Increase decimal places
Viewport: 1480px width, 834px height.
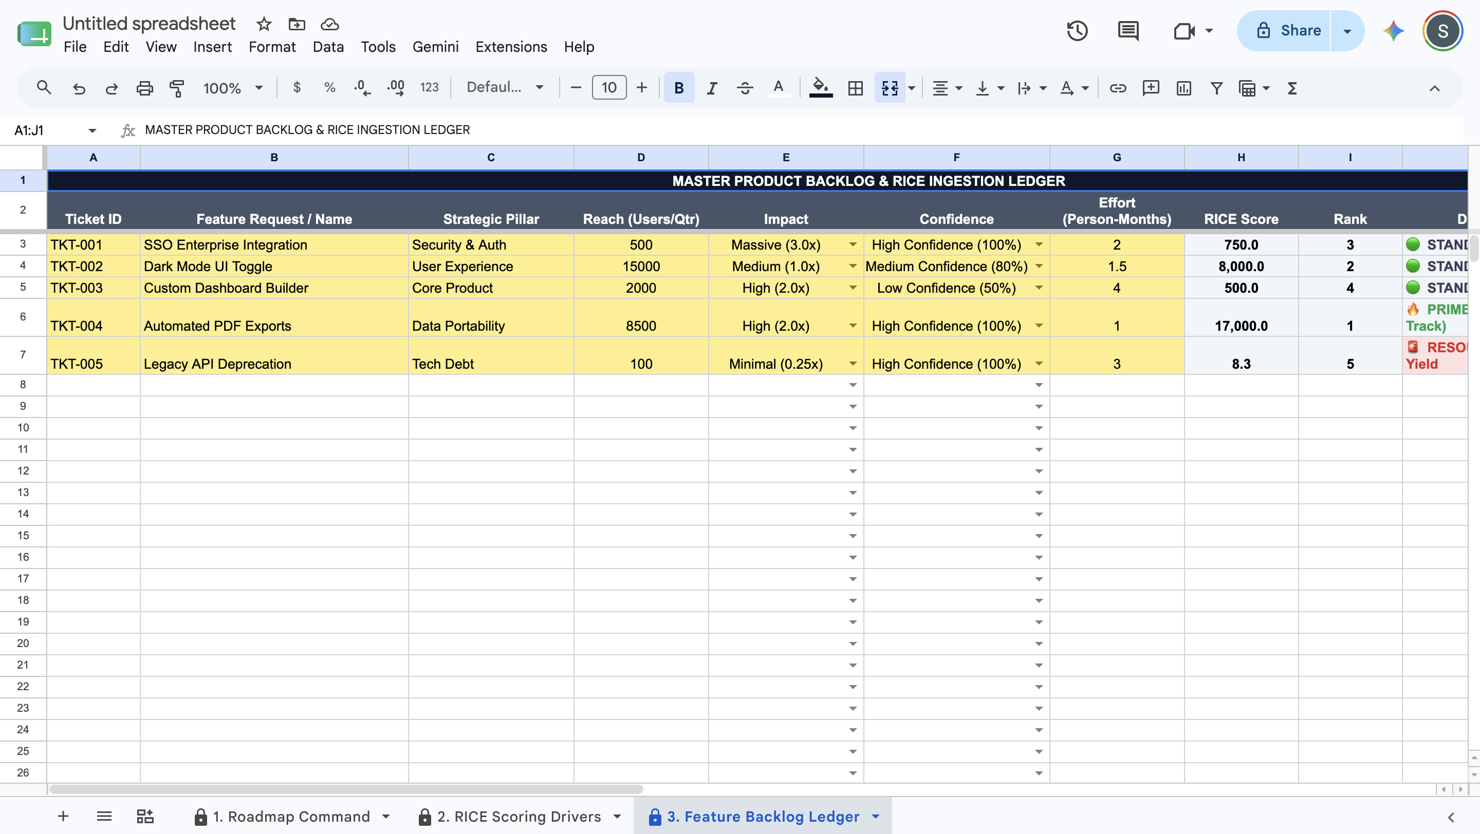pyautogui.click(x=395, y=88)
